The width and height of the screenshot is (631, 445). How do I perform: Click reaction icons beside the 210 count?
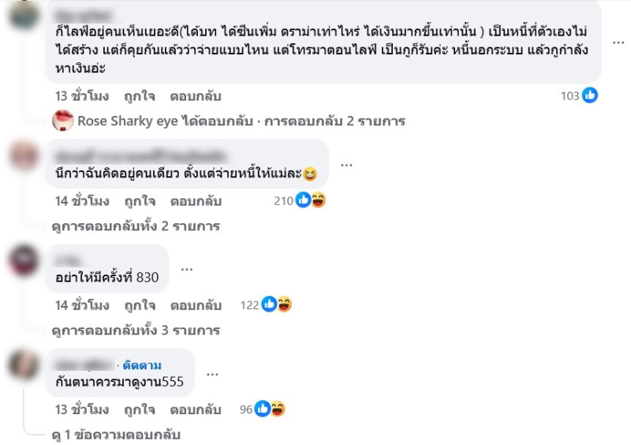pyautogui.click(x=312, y=200)
